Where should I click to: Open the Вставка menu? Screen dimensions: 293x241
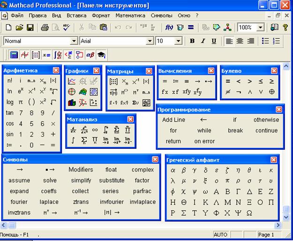click(x=76, y=15)
